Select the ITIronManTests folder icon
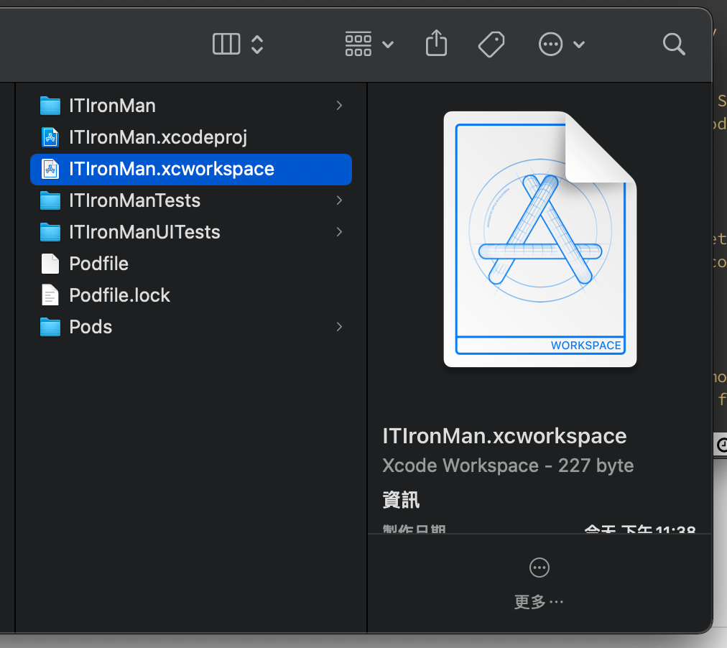The height and width of the screenshot is (648, 727). coord(50,200)
